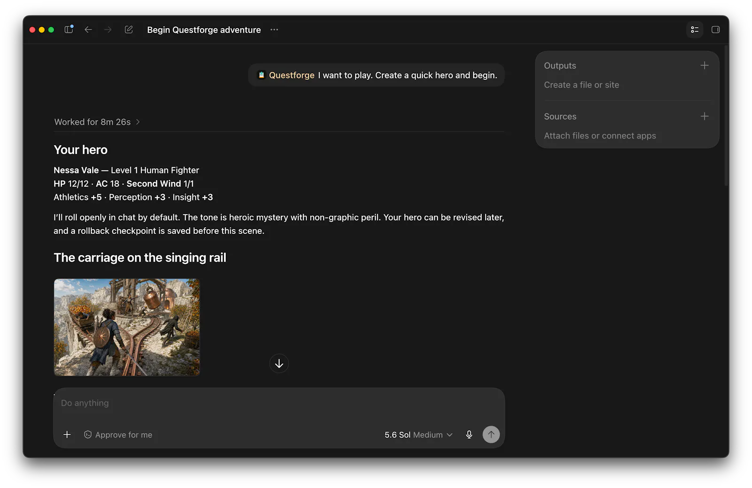The width and height of the screenshot is (752, 488).
Task: Send message with the up arrow button
Action: tap(491, 434)
